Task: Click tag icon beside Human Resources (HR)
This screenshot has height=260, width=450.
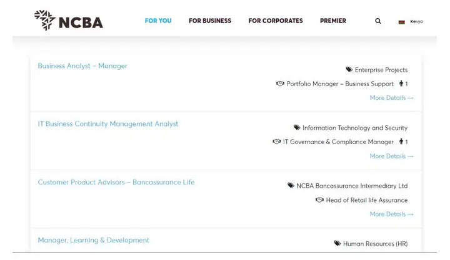Action: [337, 243]
